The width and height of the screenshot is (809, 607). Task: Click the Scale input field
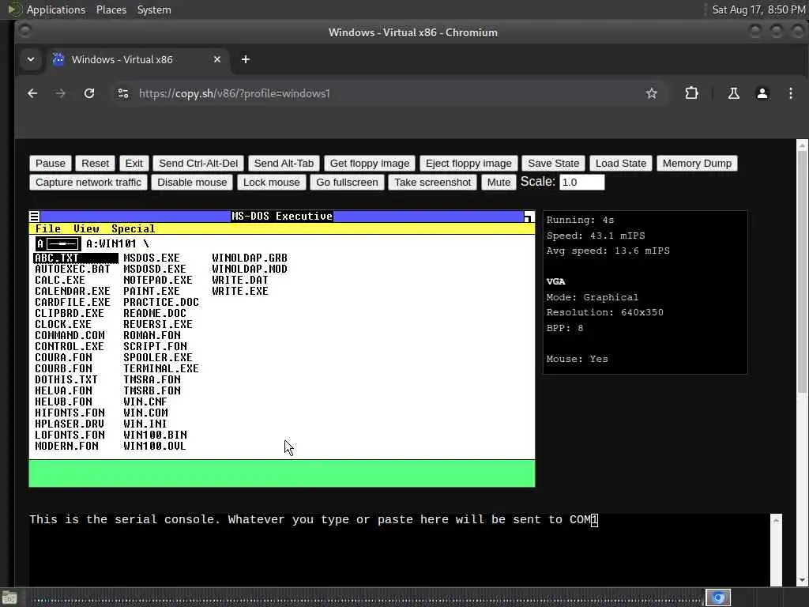pyautogui.click(x=581, y=183)
